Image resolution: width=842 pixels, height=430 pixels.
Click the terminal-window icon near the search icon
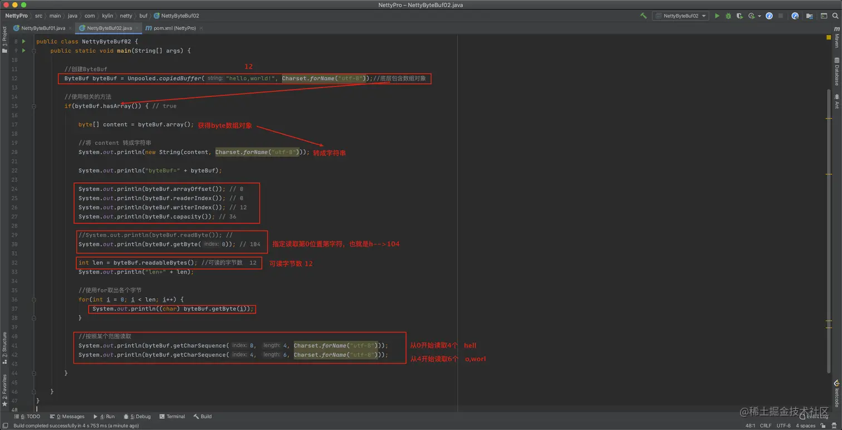coord(824,16)
